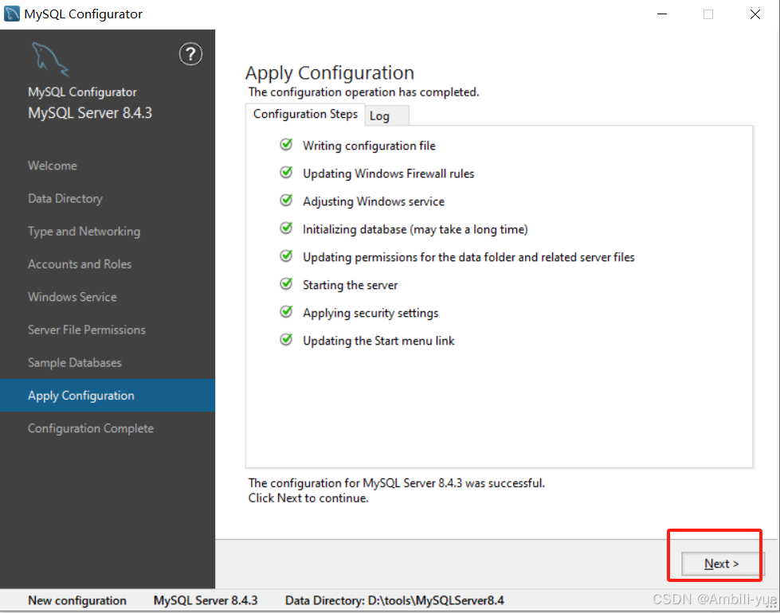Switch to the Log tab

[387, 116]
